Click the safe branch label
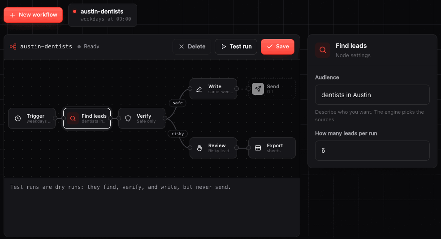441x239 pixels. click(178, 103)
